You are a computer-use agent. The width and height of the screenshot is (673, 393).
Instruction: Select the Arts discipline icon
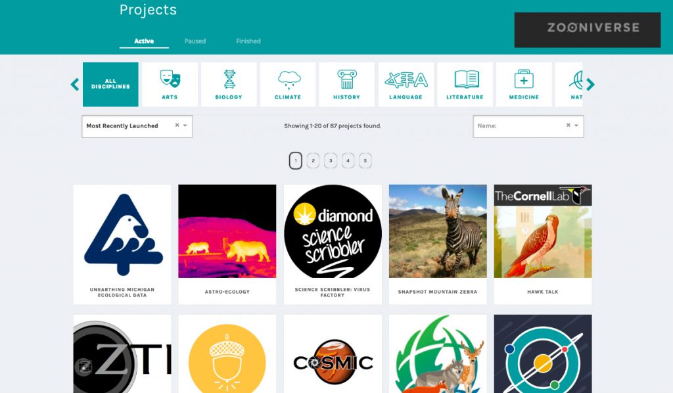pos(170,83)
